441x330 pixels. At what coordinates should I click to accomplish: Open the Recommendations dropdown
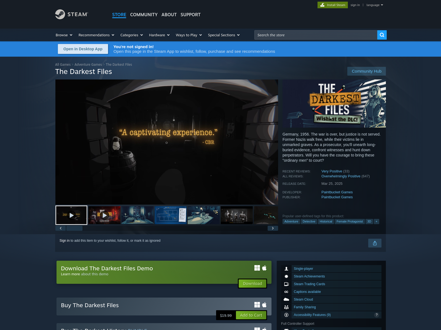coord(96,35)
